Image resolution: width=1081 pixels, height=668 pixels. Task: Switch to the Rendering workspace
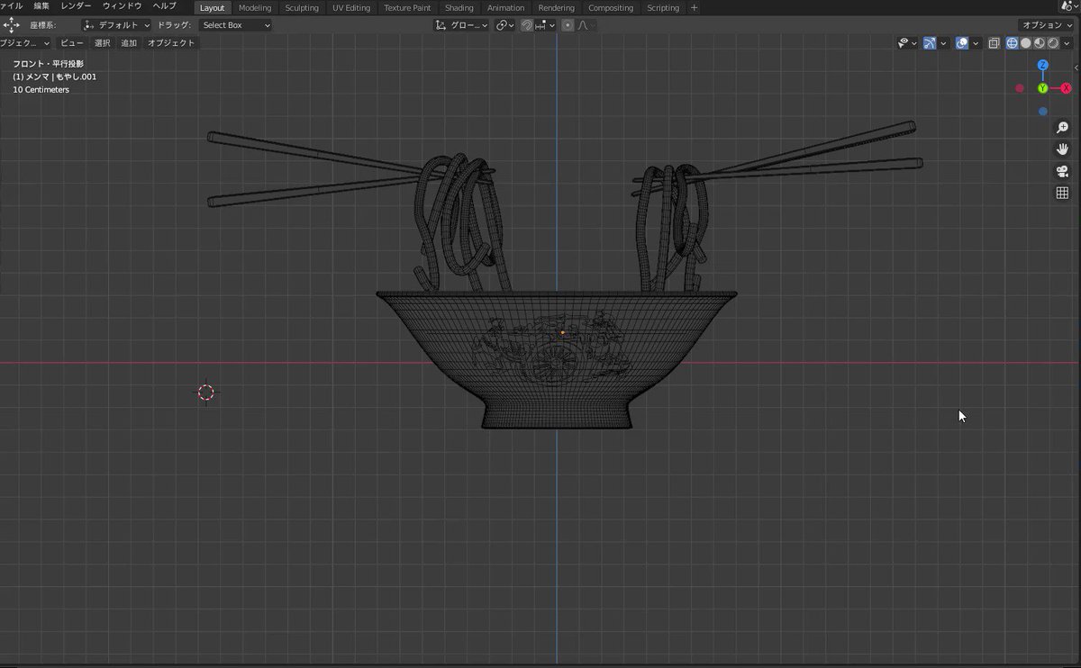556,7
